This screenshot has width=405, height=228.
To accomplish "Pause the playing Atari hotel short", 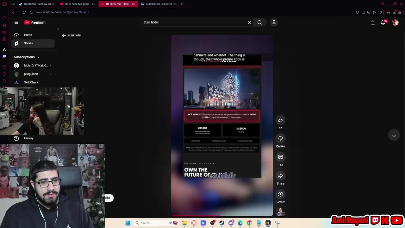I will [222, 125].
